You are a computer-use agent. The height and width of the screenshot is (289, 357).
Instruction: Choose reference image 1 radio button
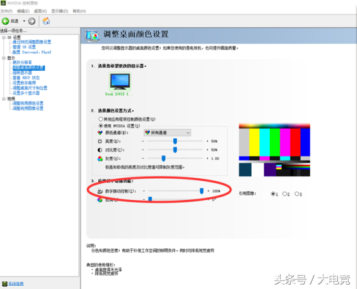[273, 194]
